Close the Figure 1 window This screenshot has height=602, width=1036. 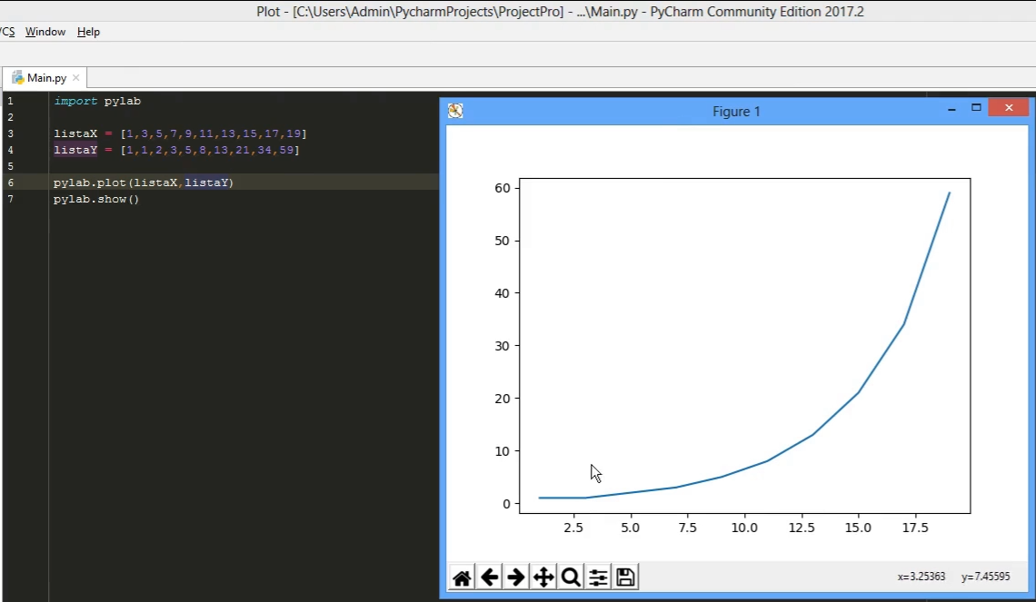coord(1008,108)
